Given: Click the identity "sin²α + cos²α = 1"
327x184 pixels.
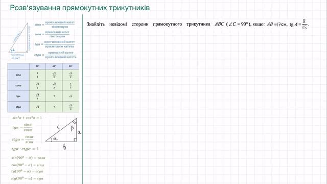Looking at the screenshot, I should click(x=27, y=118).
